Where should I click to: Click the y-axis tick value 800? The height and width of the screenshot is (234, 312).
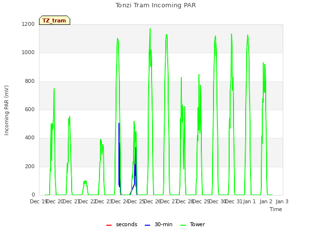(x=30, y=81)
